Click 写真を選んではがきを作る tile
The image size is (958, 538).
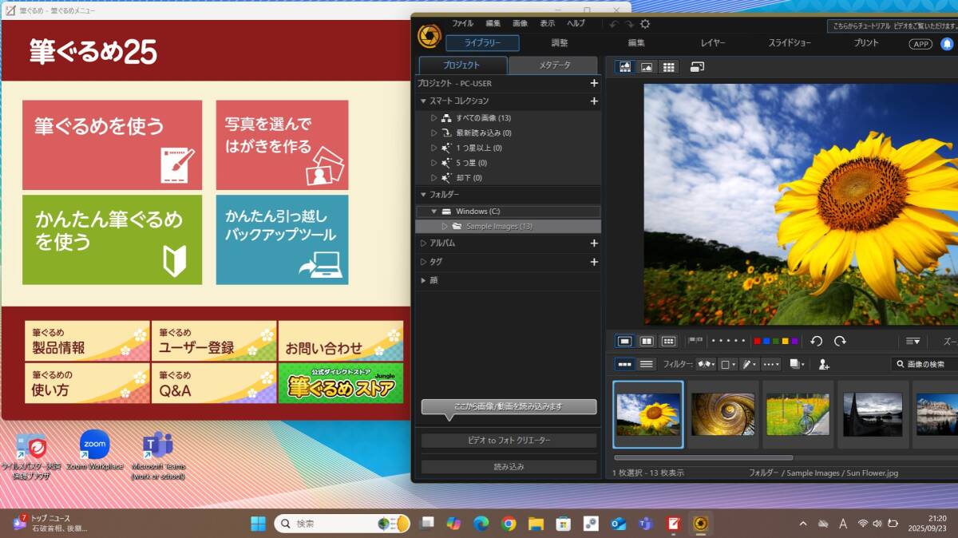click(x=282, y=144)
